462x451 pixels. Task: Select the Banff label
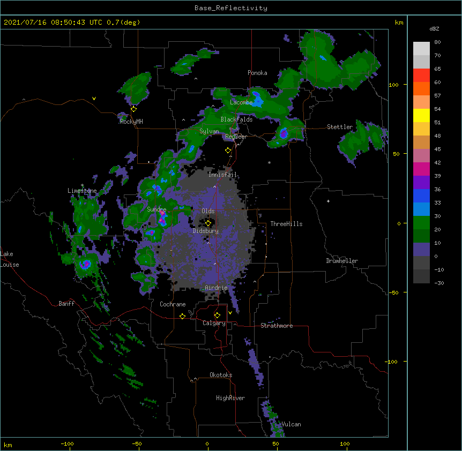coord(66,304)
